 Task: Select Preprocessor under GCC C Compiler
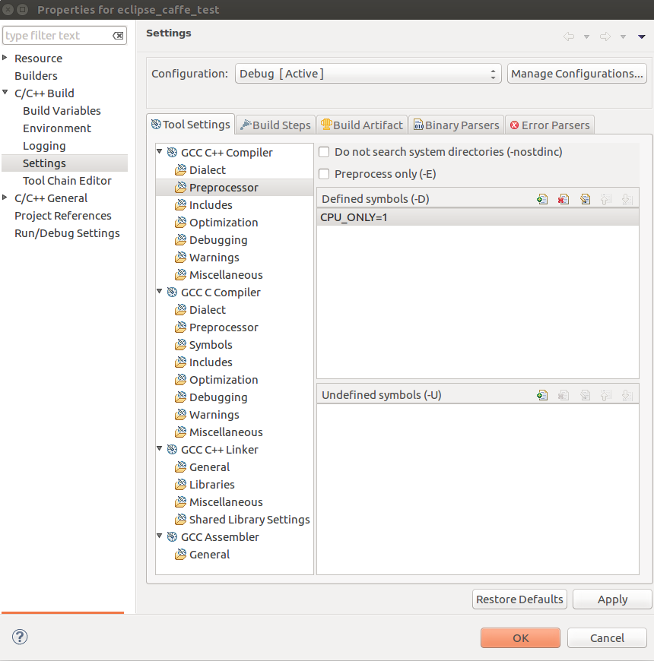pyautogui.click(x=224, y=327)
